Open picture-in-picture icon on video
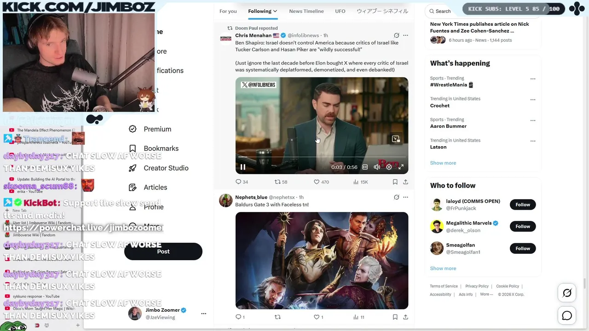Screen dimensions: 589x331 [x=396, y=139]
